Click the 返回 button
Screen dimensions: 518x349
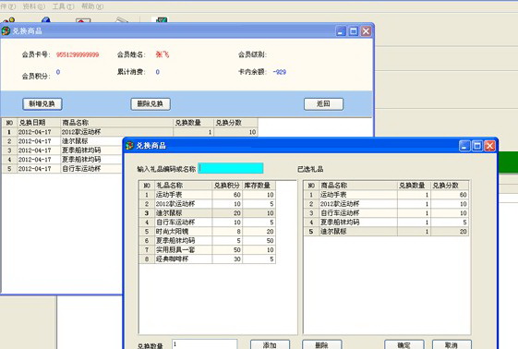[x=323, y=104]
